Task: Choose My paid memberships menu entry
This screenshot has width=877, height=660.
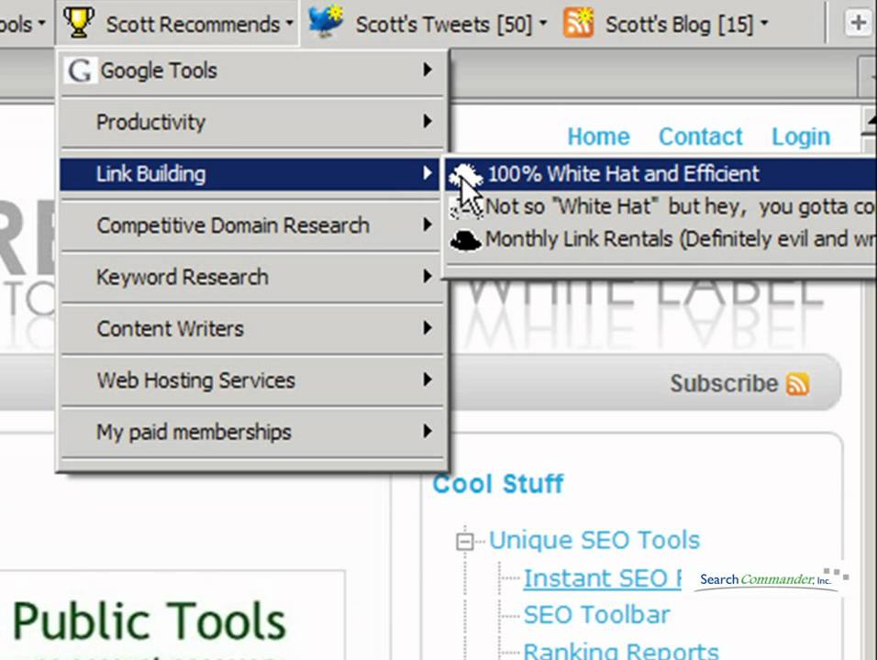Action: tap(250, 432)
